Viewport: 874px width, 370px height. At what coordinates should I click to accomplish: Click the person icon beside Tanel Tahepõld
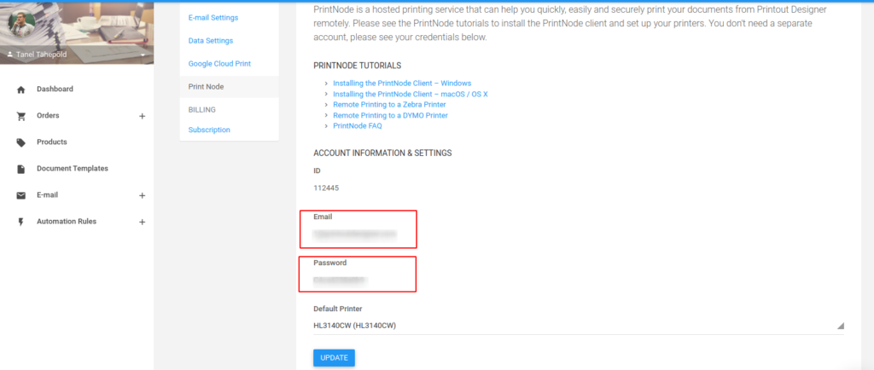pos(10,55)
